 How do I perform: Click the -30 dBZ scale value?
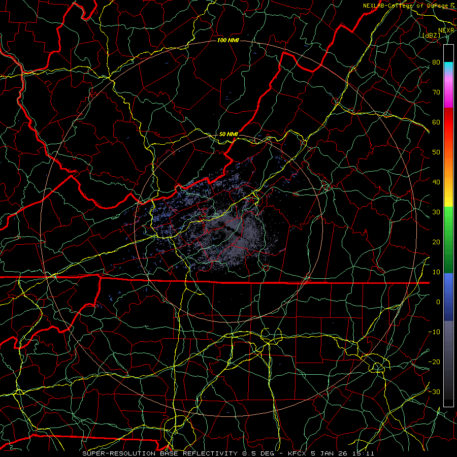434,392
